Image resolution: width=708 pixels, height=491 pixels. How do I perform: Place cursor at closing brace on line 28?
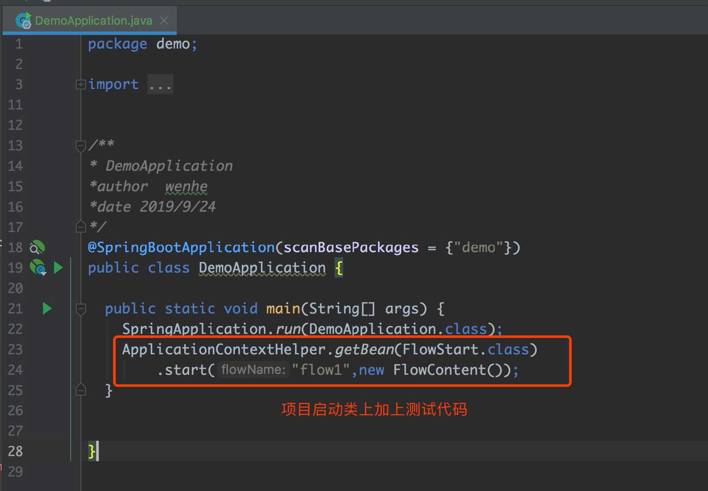click(x=92, y=451)
